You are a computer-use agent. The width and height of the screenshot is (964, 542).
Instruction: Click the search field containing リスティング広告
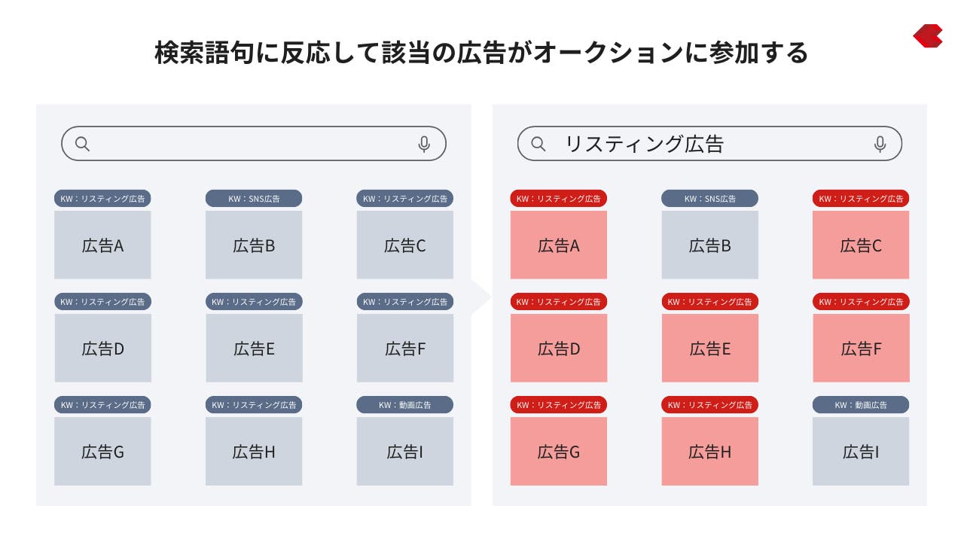(709, 144)
